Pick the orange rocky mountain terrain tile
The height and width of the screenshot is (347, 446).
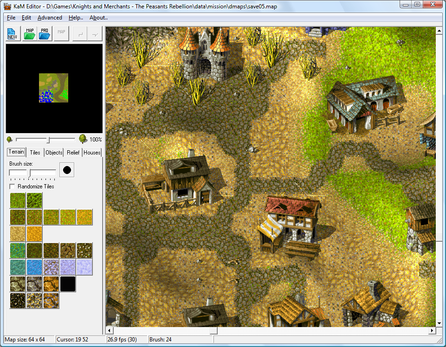click(51, 284)
